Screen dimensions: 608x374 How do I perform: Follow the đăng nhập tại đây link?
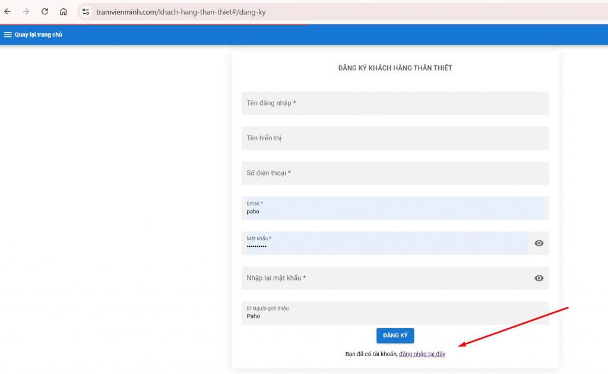click(x=422, y=354)
